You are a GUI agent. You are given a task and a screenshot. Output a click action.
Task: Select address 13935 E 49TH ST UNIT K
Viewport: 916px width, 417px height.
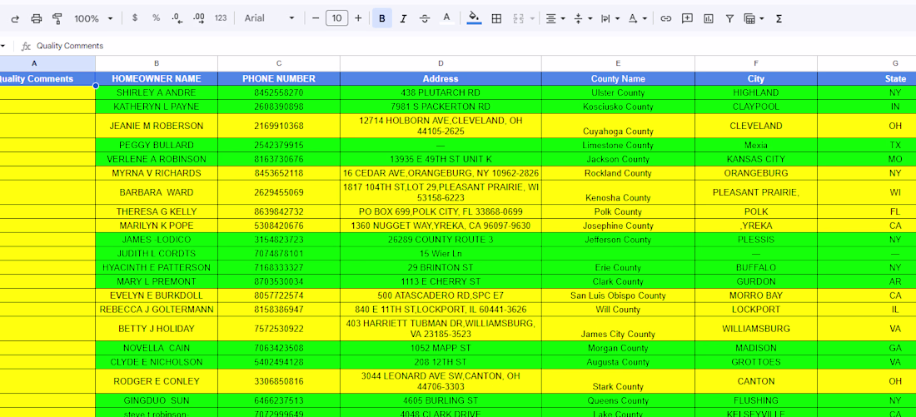tap(441, 159)
